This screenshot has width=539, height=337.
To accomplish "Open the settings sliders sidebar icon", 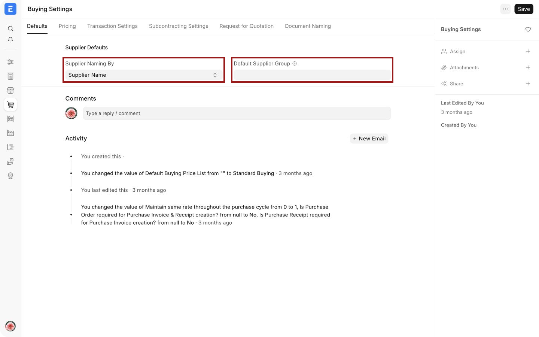I will tap(10, 62).
